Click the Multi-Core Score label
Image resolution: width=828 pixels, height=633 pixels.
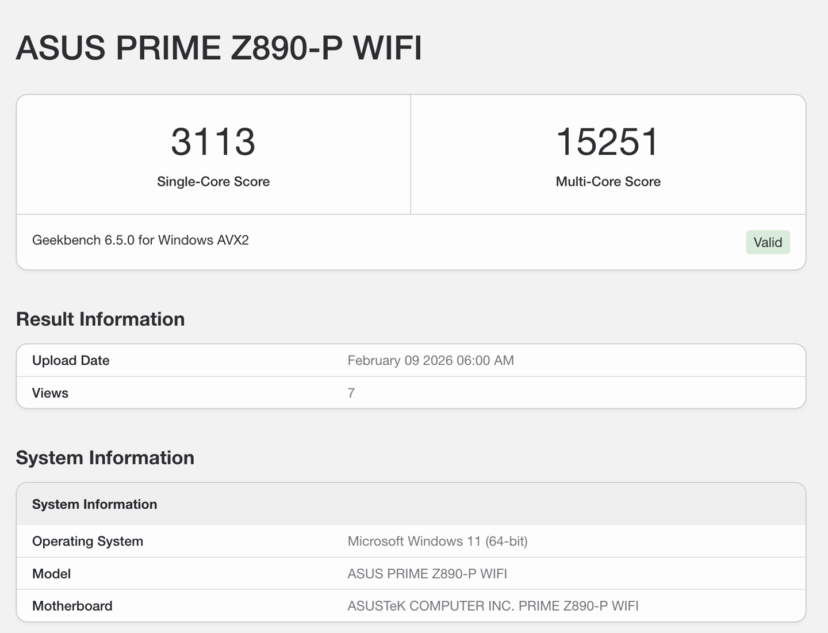[x=608, y=182]
